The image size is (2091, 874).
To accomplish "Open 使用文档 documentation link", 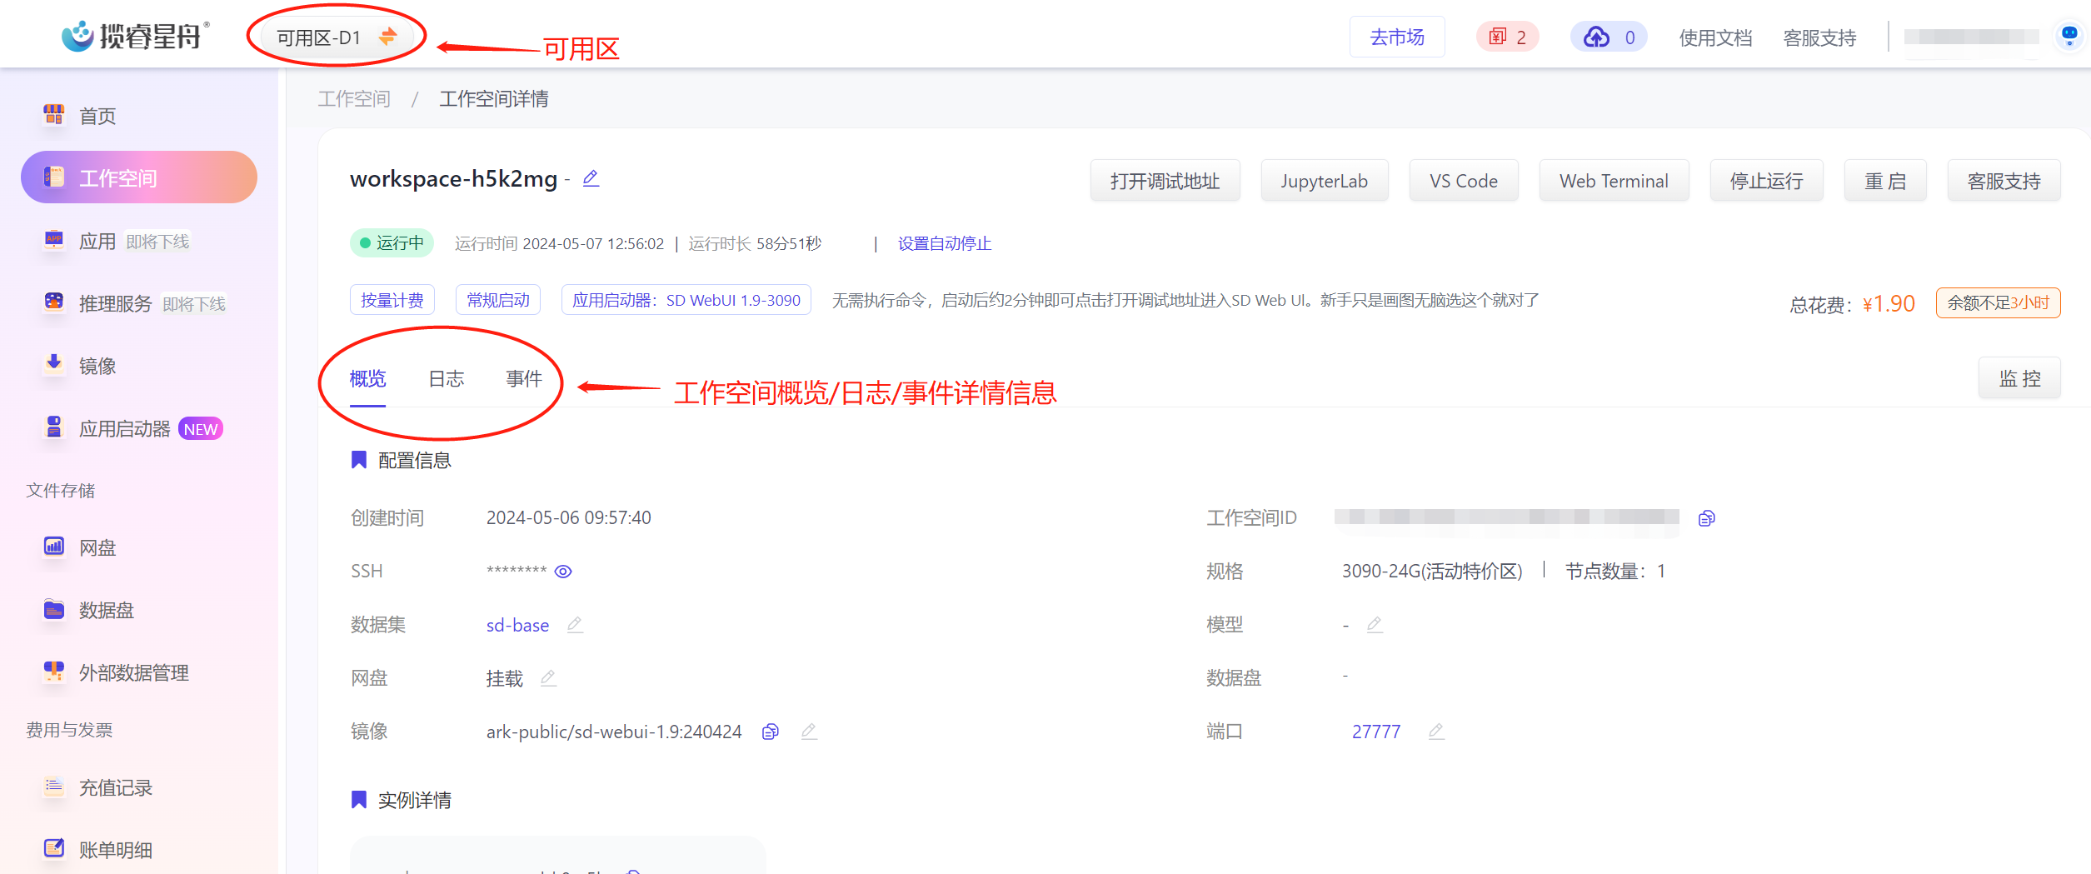I will point(1715,38).
